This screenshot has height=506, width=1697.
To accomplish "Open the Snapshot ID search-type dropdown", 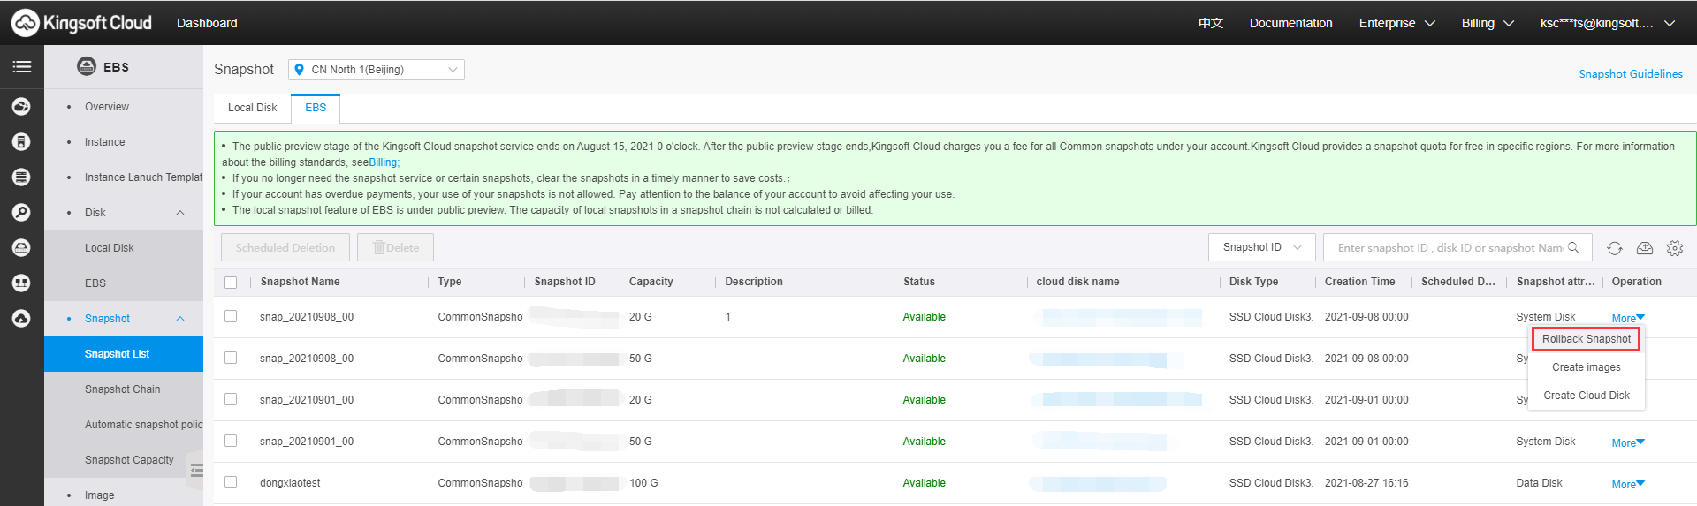I will point(1262,247).
